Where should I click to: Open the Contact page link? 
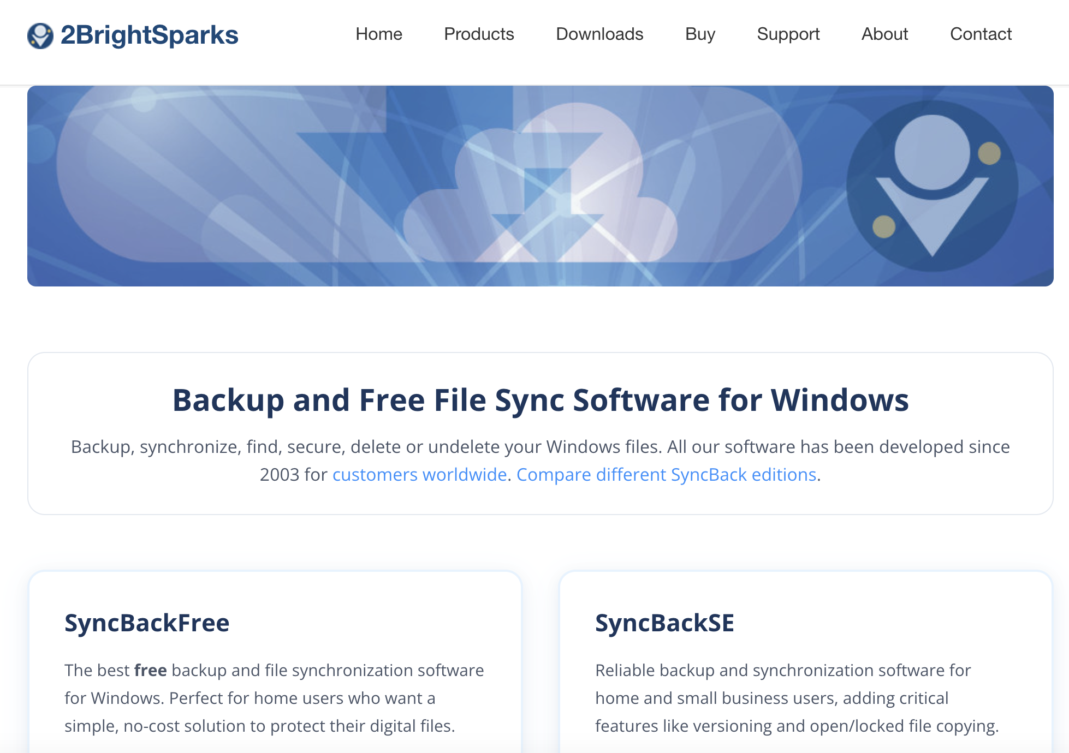[981, 34]
